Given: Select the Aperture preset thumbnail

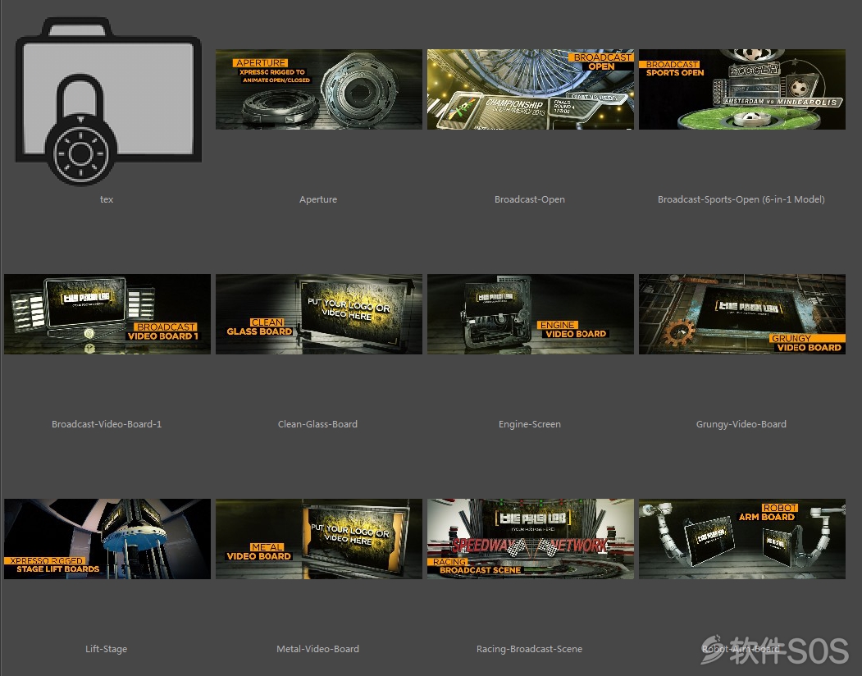Looking at the screenshot, I should point(319,89).
